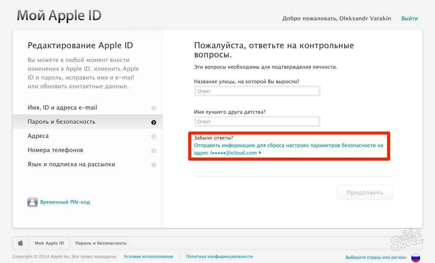Click arrow beside Язык и подписка на рассылки
Image resolution: width=435 pixels, height=263 pixels.
[x=154, y=165]
